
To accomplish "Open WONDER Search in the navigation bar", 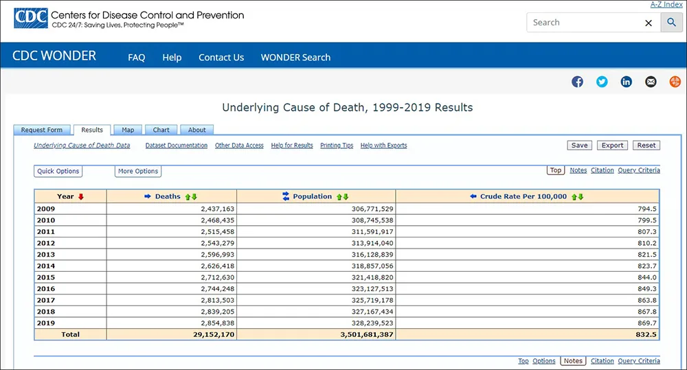I will pyautogui.click(x=295, y=58).
